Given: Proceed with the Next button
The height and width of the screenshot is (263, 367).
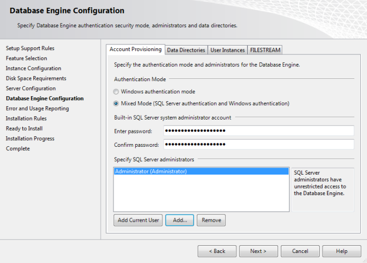Looking at the screenshot, I should pyautogui.click(x=258, y=251).
